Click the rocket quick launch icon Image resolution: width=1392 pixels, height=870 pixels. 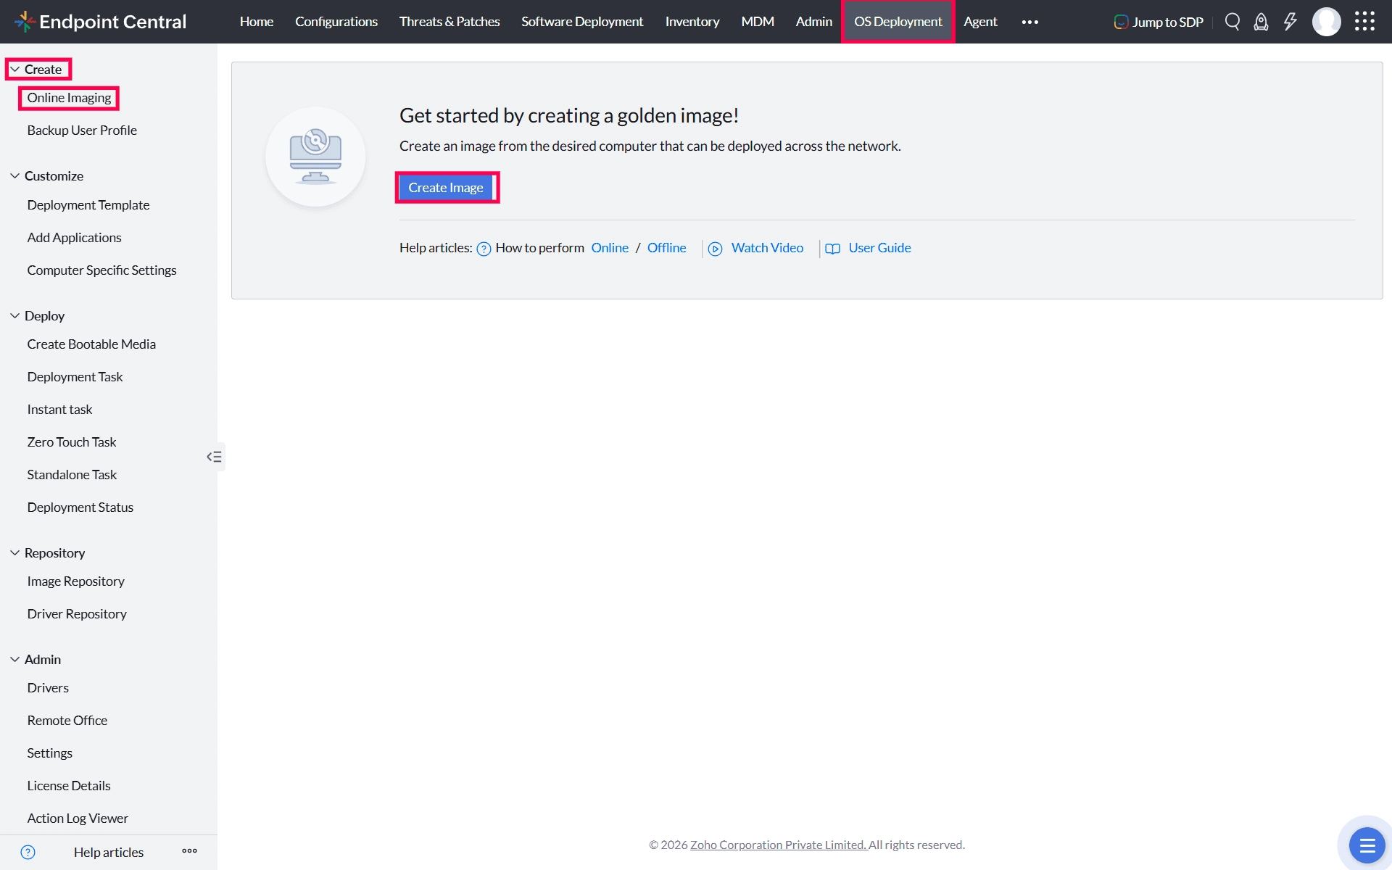pos(1261,22)
